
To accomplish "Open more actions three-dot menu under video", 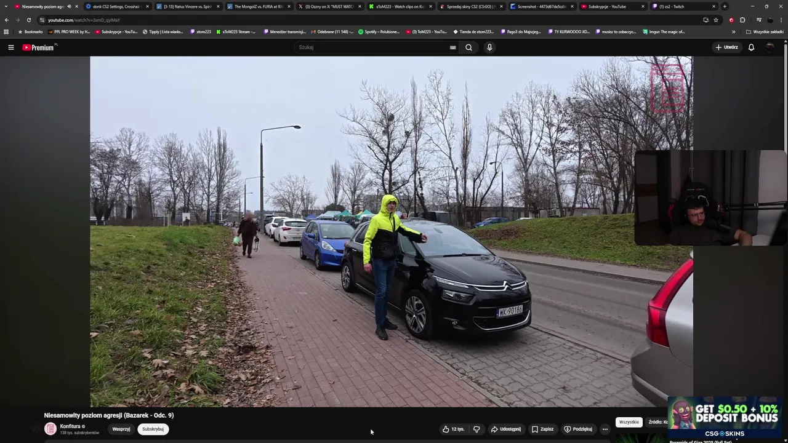I will point(605,429).
